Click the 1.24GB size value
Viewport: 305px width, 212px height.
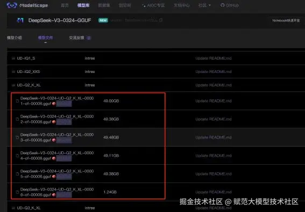coord(110,192)
